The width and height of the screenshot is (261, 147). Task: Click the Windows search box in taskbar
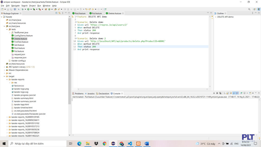pyautogui.click(x=38, y=143)
